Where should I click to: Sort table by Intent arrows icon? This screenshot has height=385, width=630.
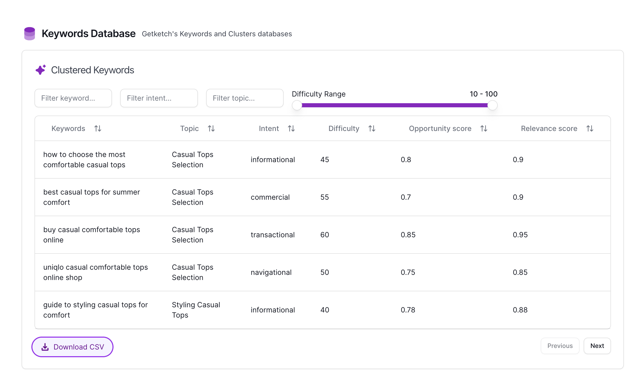click(x=291, y=128)
